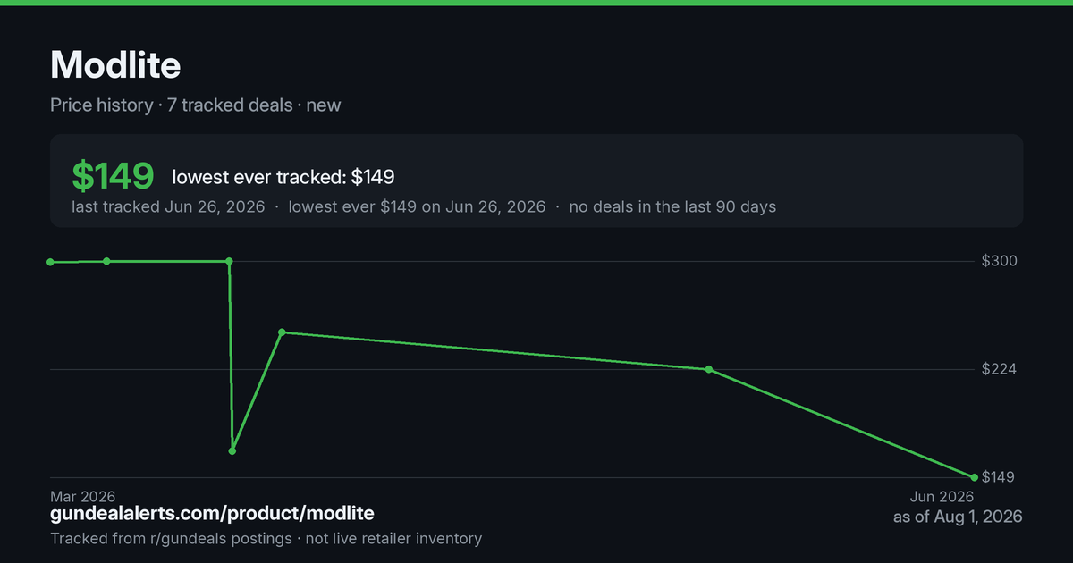Click the 'as of Aug 1, 2026' timestamp
The image size is (1073, 563).
[958, 517]
